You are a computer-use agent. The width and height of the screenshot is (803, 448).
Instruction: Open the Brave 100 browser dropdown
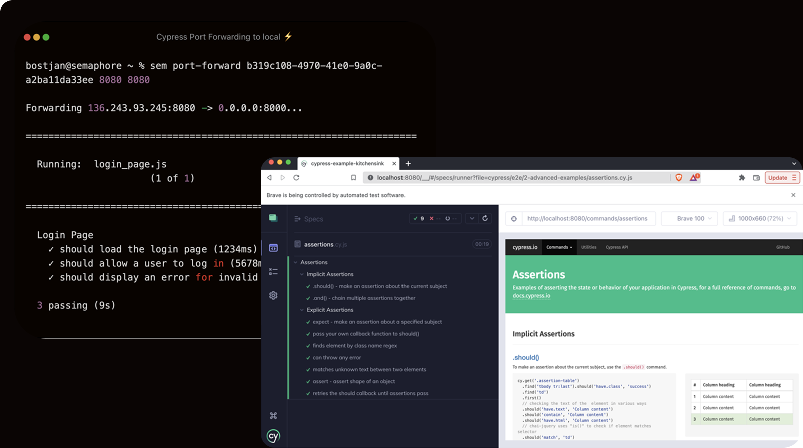point(689,219)
